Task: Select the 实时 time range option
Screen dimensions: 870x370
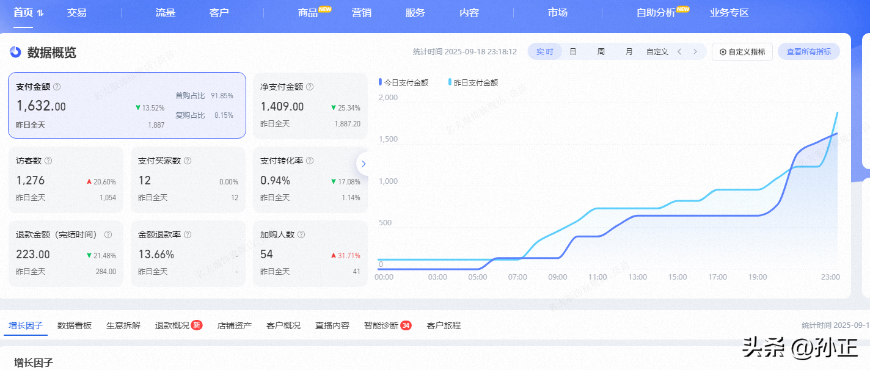Action: pos(544,52)
